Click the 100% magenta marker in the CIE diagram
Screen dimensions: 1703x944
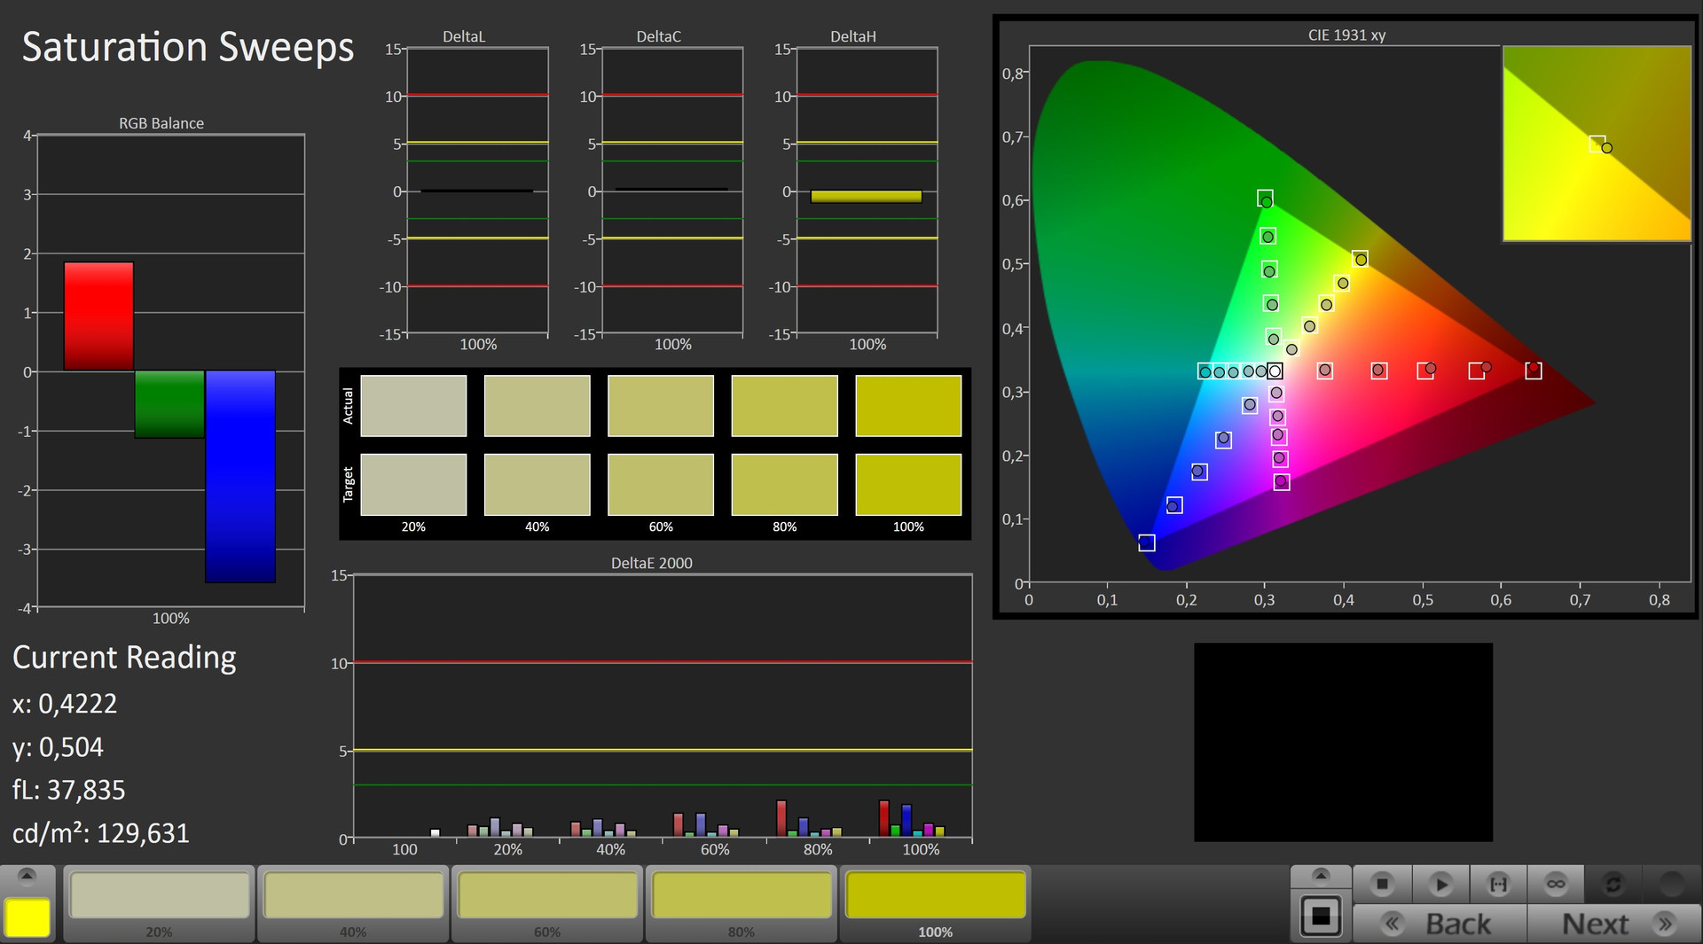coord(1282,482)
